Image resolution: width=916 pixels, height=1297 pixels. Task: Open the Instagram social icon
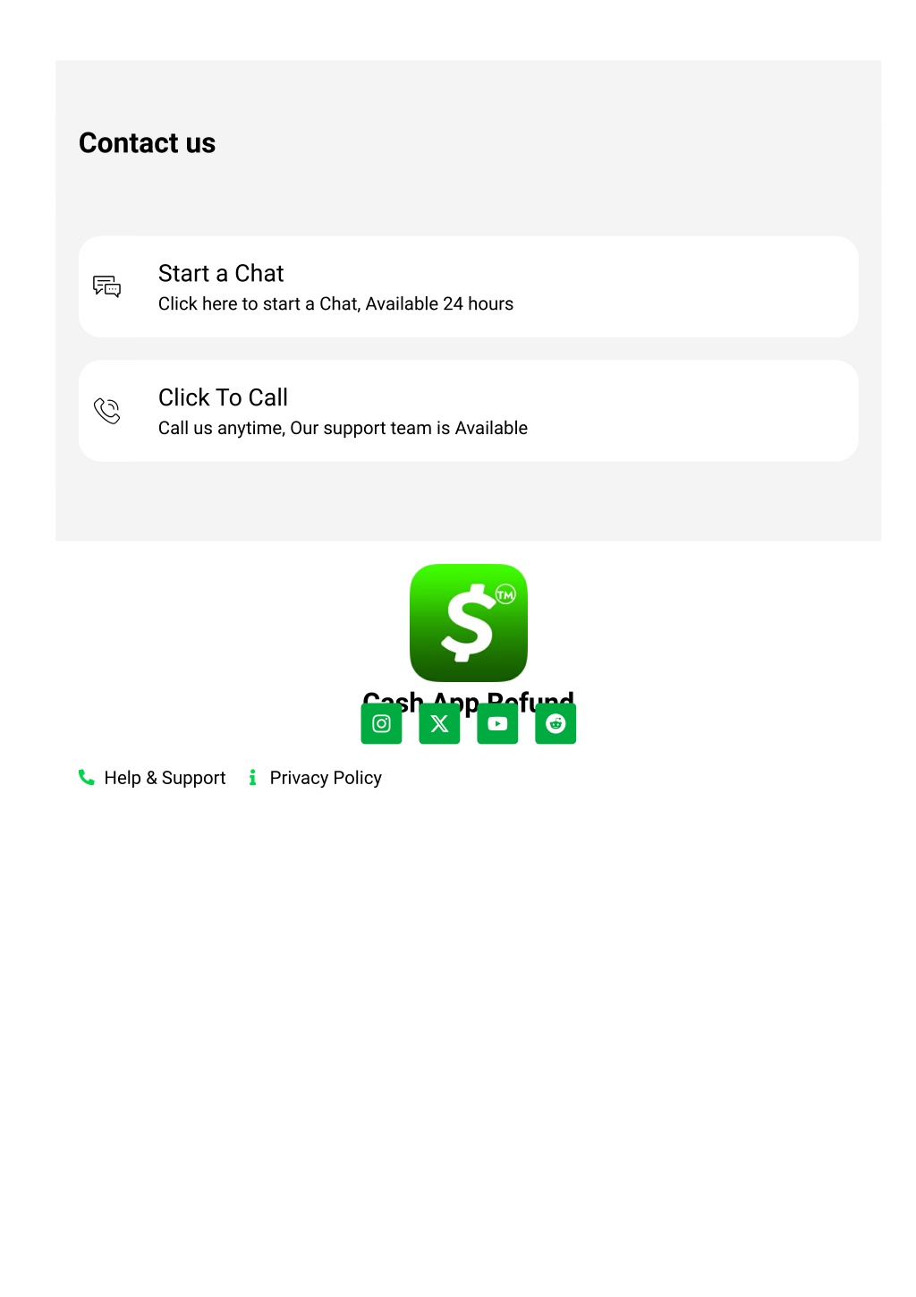[x=381, y=723]
